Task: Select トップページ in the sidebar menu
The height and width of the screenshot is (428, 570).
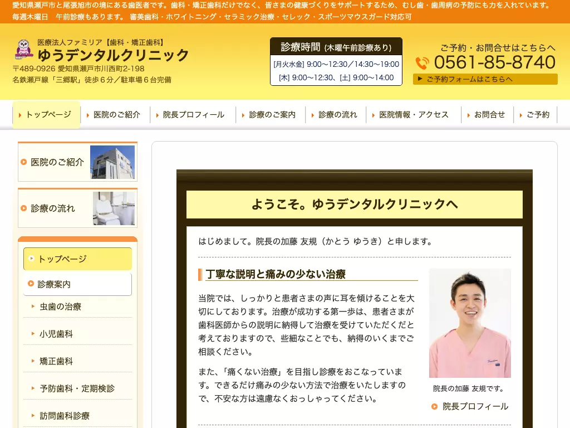Action: pos(77,259)
